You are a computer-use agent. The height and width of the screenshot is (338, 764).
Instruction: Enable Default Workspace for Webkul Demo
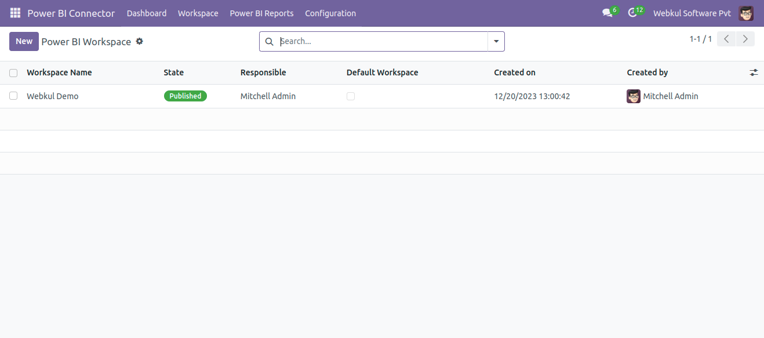(x=351, y=96)
